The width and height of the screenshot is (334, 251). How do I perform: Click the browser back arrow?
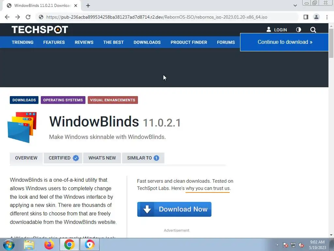pyautogui.click(x=7, y=17)
